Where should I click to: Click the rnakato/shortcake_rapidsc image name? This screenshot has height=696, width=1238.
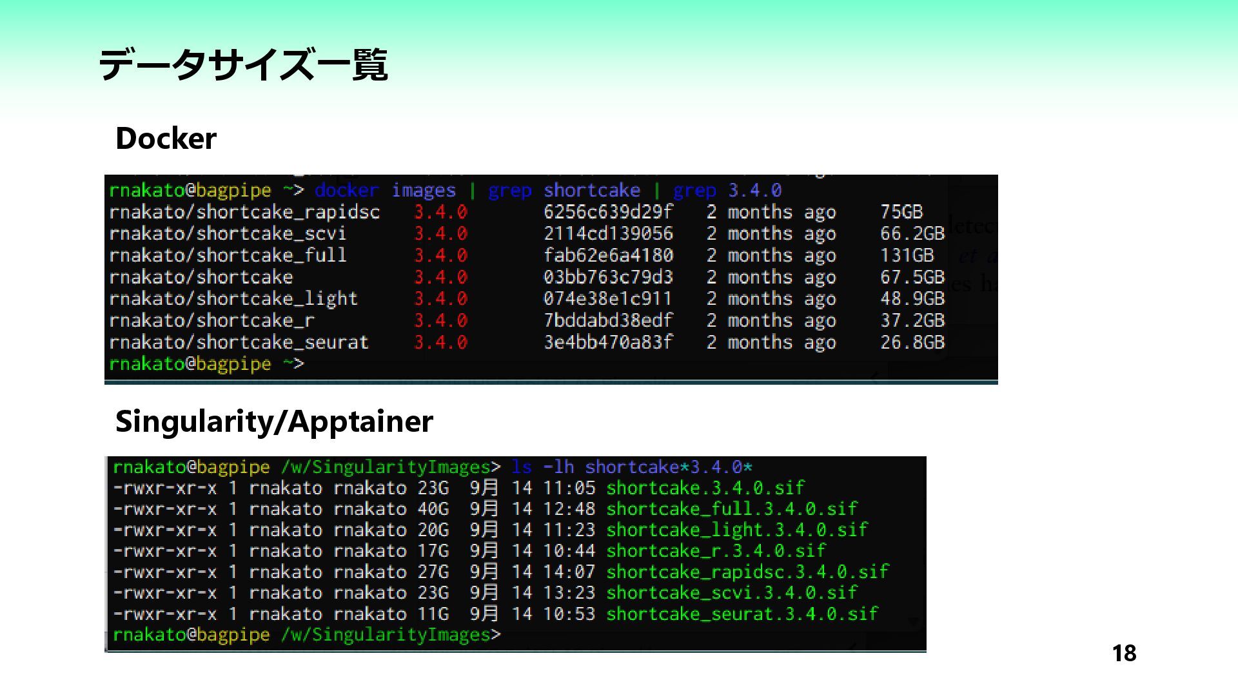[244, 212]
